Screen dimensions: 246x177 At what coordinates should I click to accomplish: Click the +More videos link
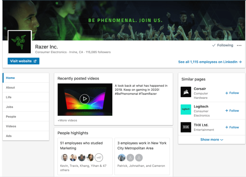click(x=67, y=120)
